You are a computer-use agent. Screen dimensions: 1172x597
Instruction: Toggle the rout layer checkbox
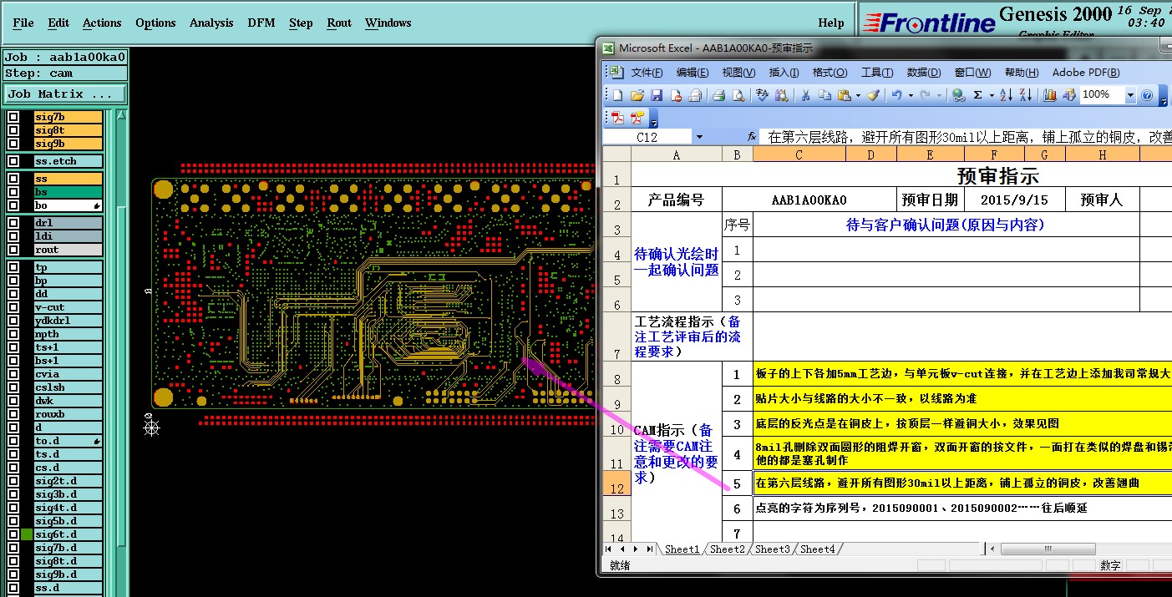[x=13, y=250]
